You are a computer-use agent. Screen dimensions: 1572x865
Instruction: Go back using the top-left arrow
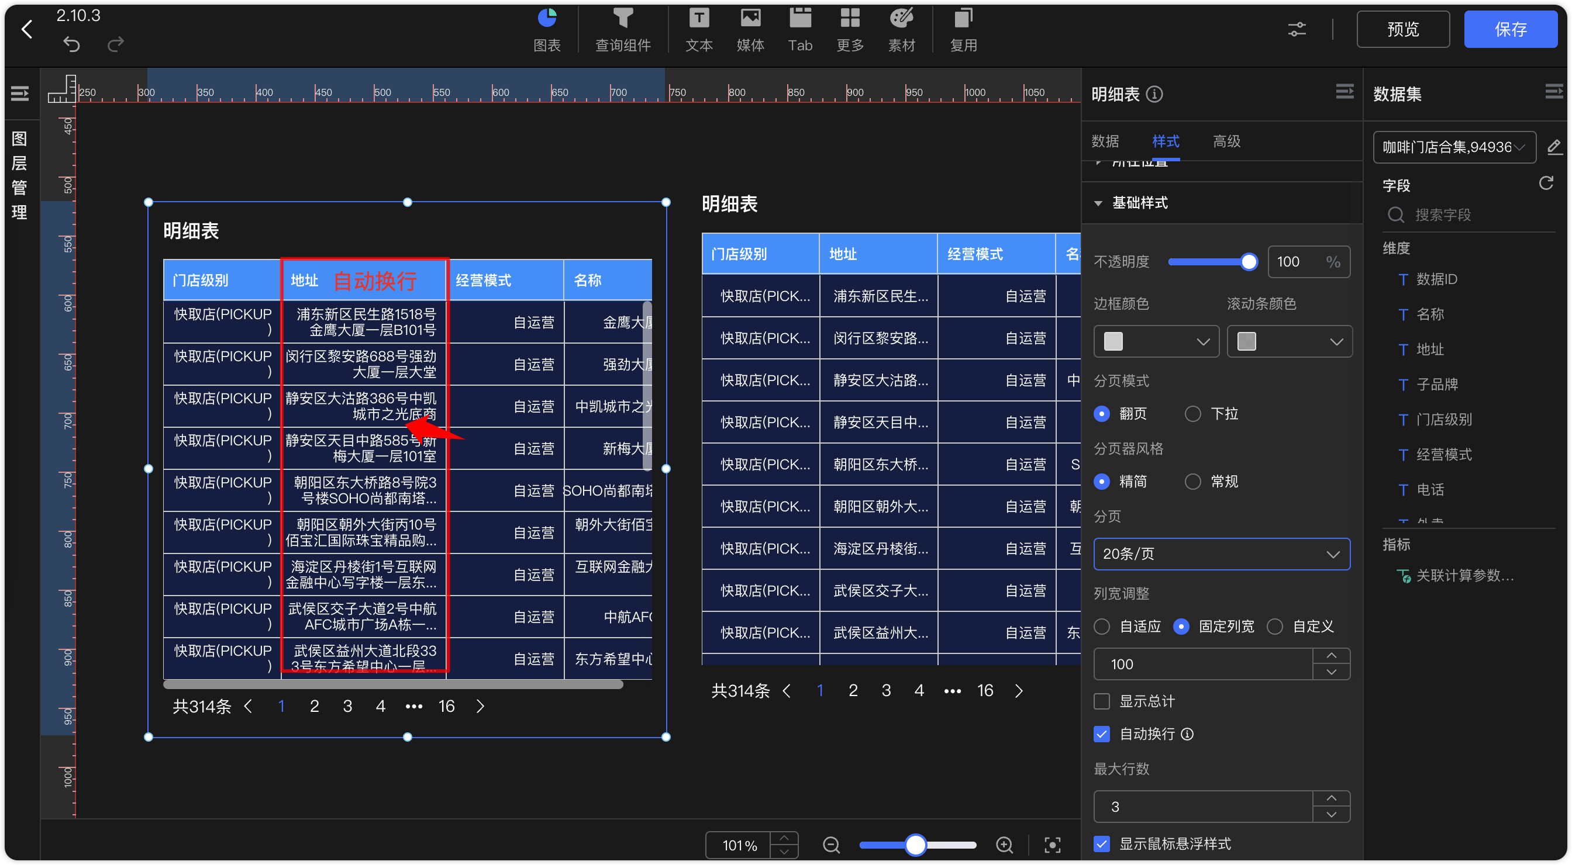tap(26, 29)
